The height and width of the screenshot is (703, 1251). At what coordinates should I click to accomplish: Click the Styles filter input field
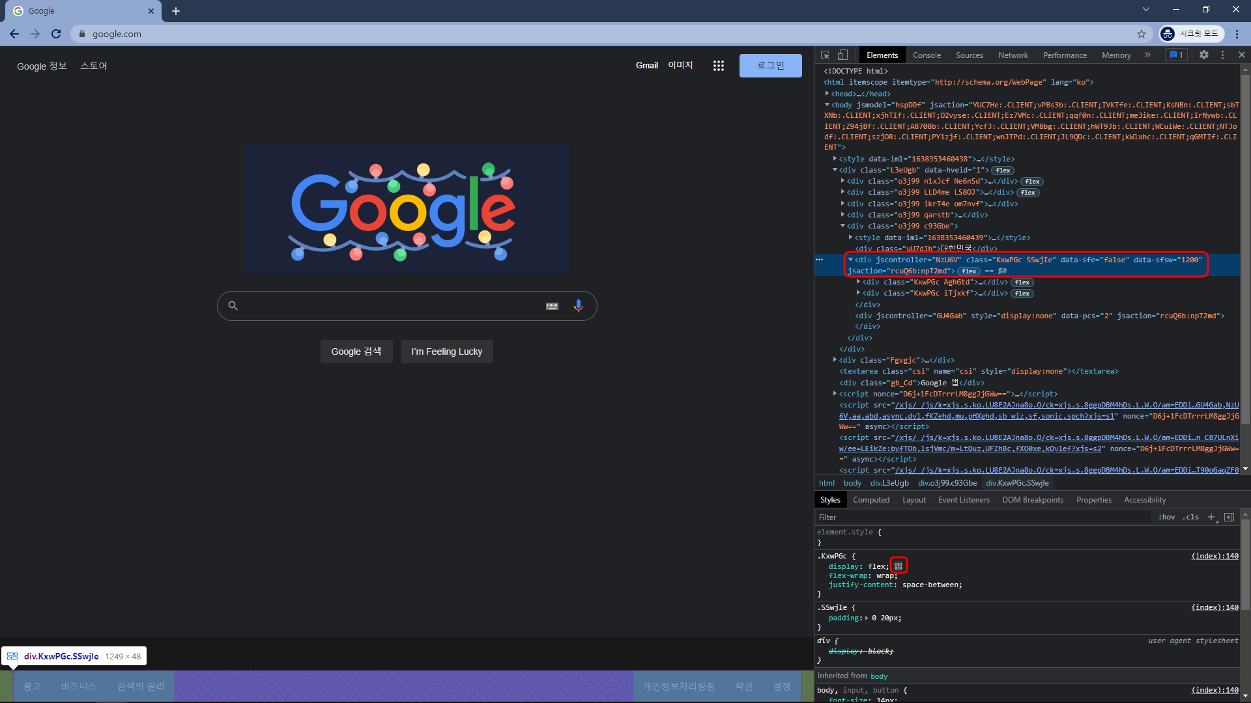(x=984, y=517)
